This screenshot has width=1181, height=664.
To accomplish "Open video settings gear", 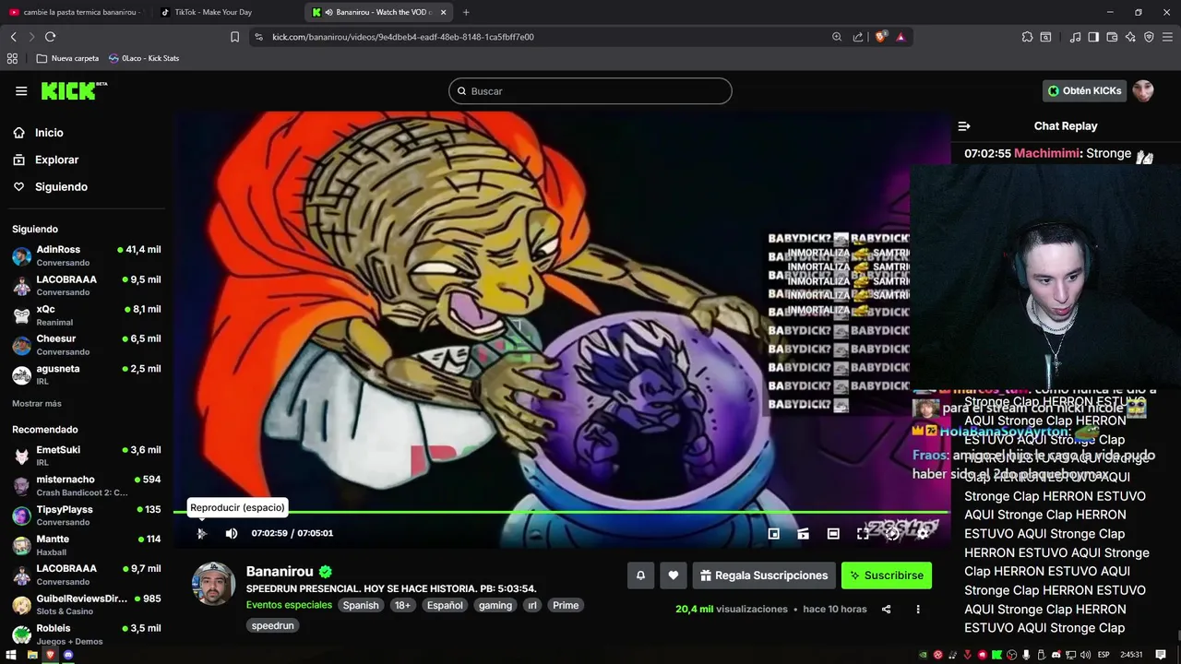I will coord(922,533).
